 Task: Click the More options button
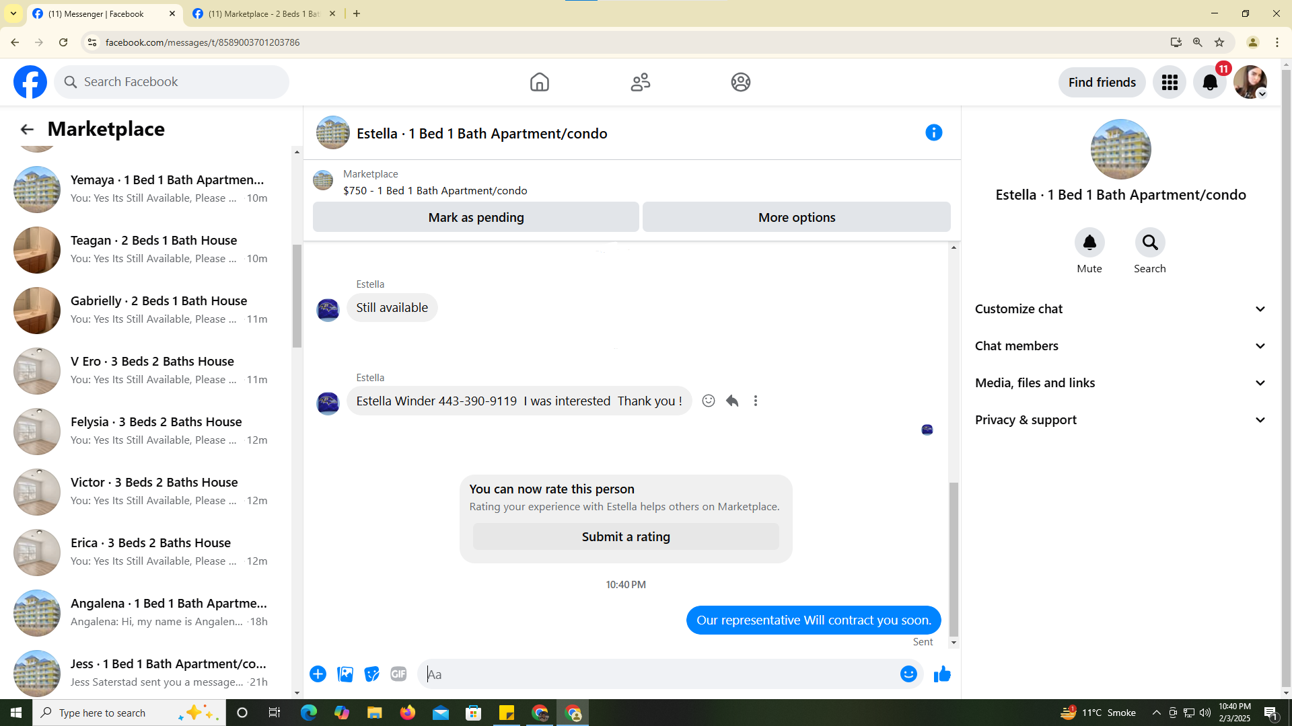click(797, 217)
